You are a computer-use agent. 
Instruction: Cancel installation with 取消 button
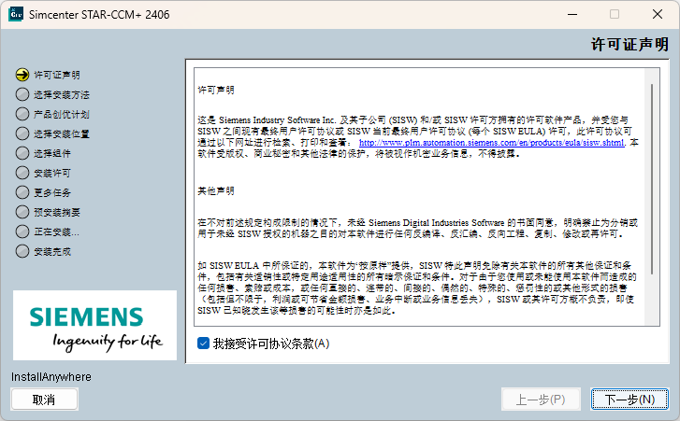44,399
